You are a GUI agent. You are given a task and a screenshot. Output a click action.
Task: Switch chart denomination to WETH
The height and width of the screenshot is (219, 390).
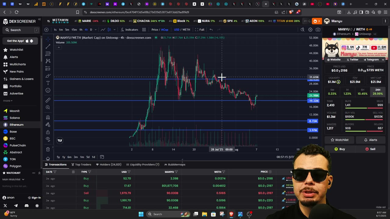186,30
